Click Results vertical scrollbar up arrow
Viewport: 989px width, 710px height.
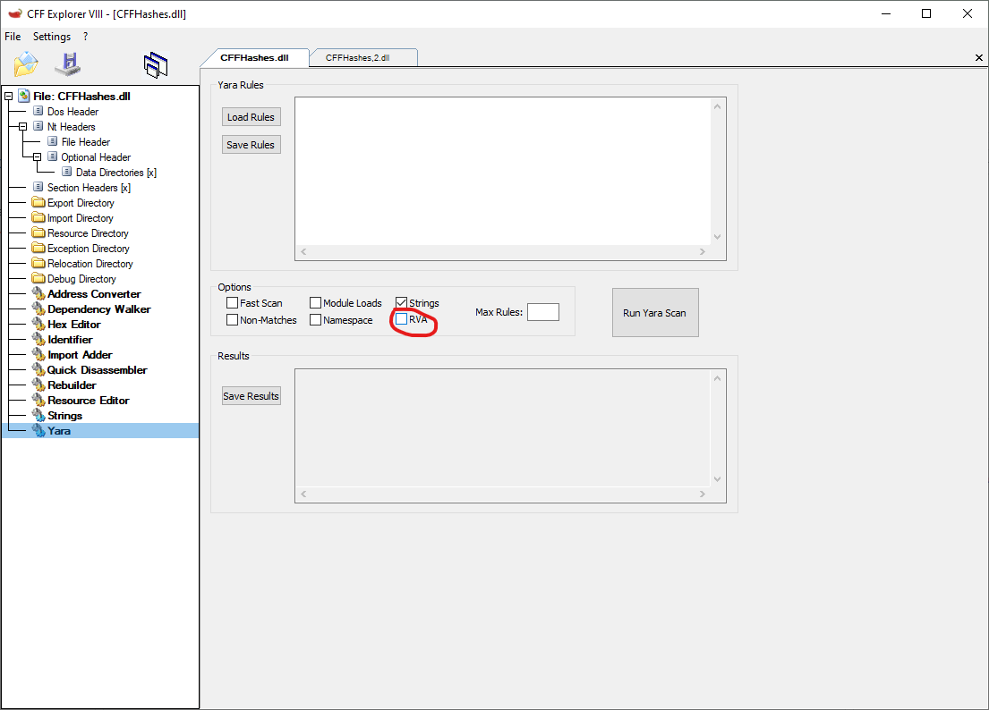717,378
